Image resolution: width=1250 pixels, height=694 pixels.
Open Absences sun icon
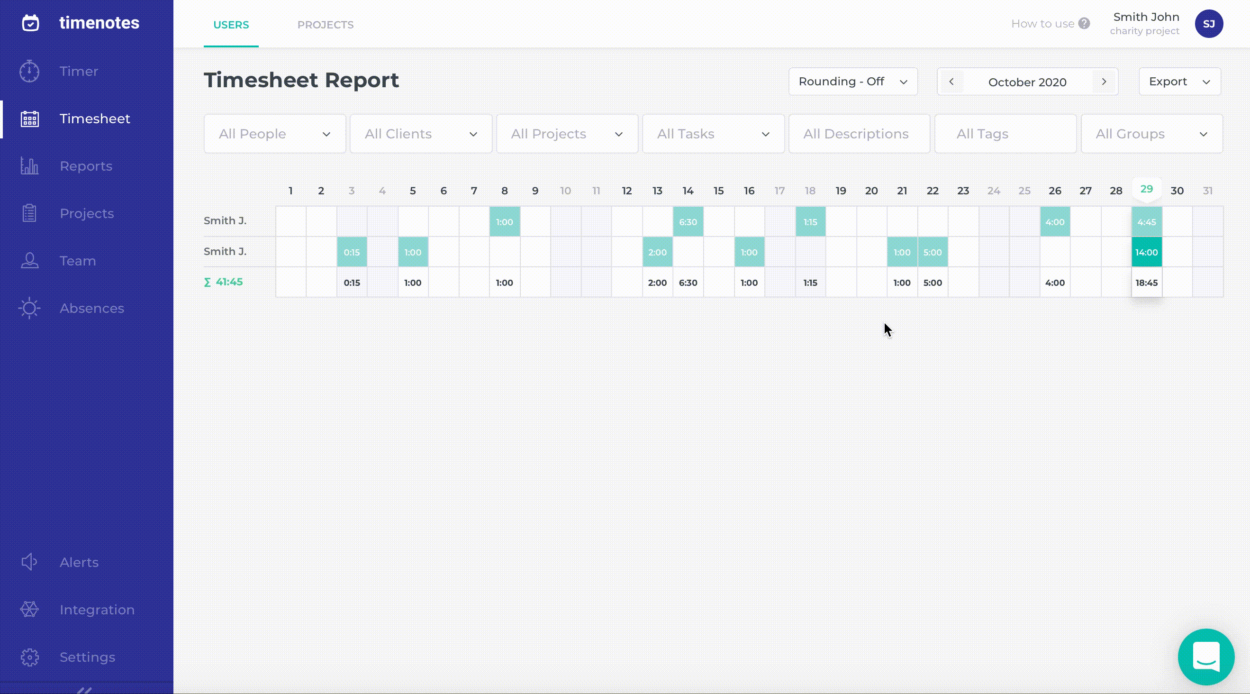click(29, 308)
